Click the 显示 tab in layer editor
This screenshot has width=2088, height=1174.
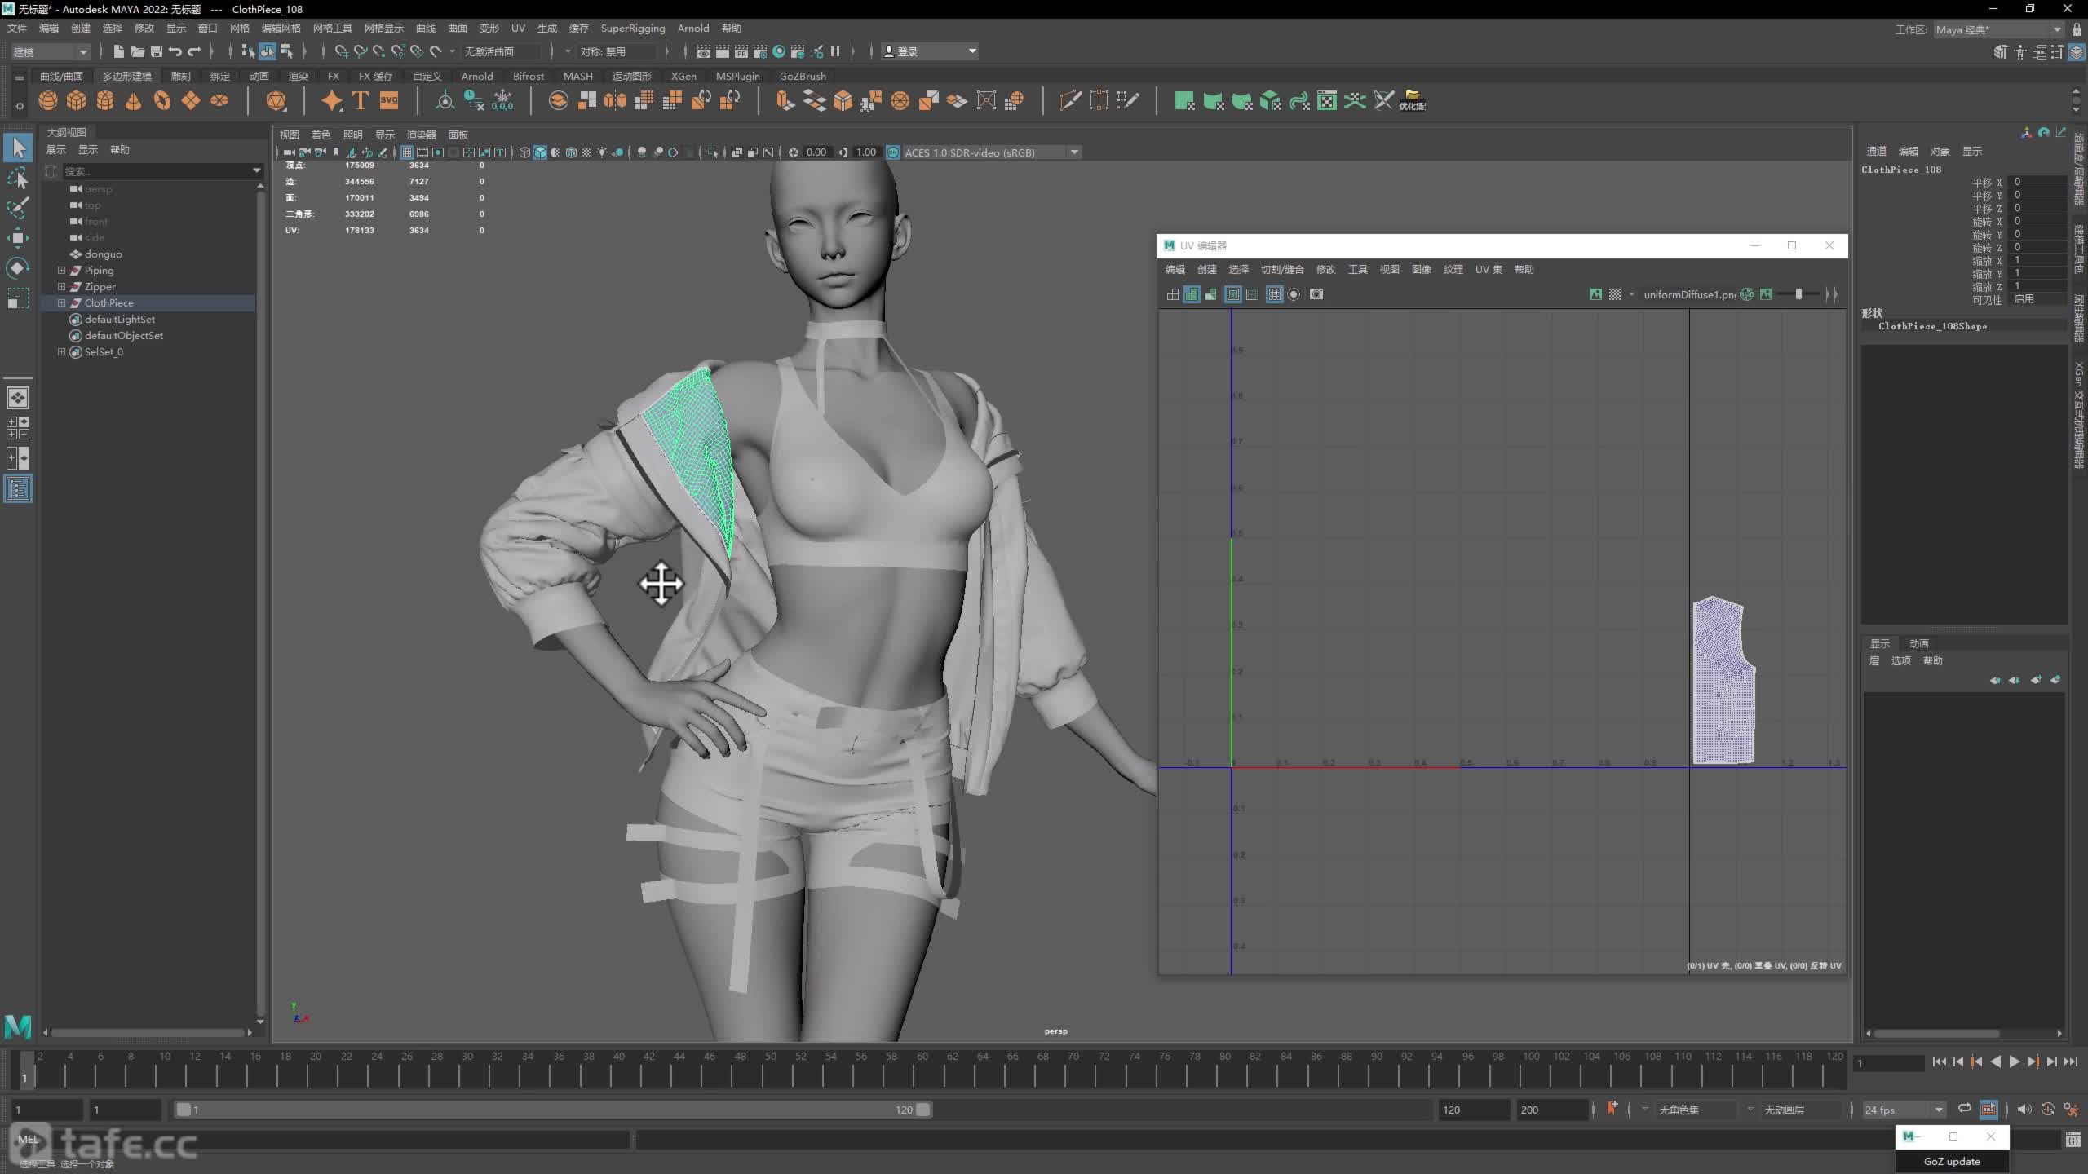1879,643
